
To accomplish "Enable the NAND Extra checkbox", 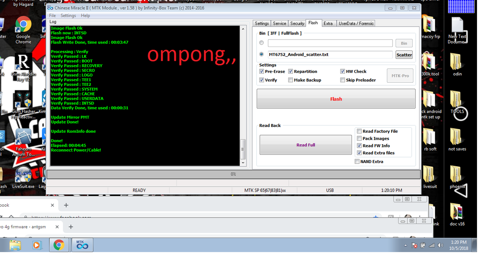I will (x=357, y=162).
